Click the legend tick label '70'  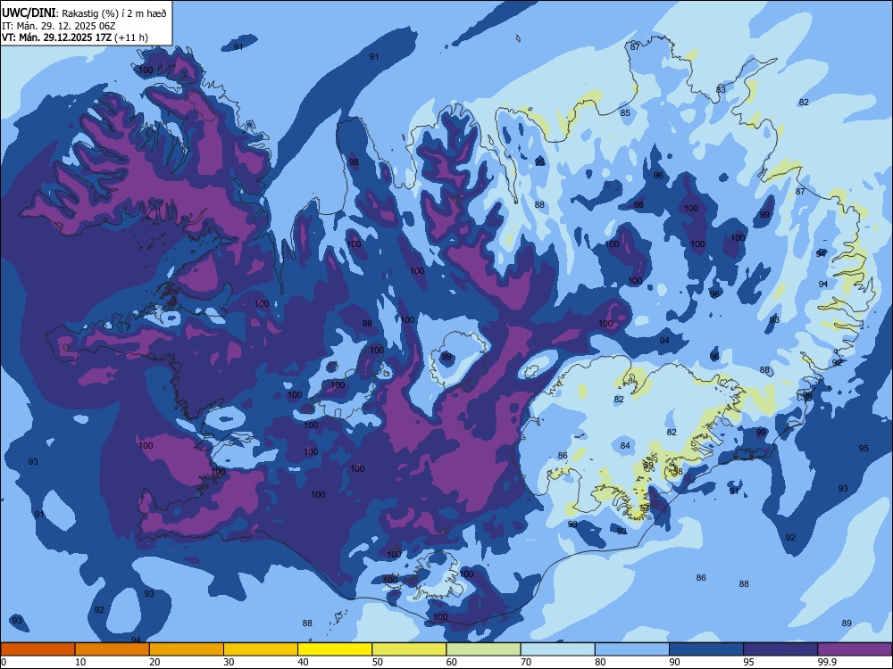[526, 662]
